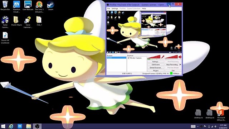Screen dimensions: 229x129
Task: Open the Help menu in OBS
Action: pos(144,9)
